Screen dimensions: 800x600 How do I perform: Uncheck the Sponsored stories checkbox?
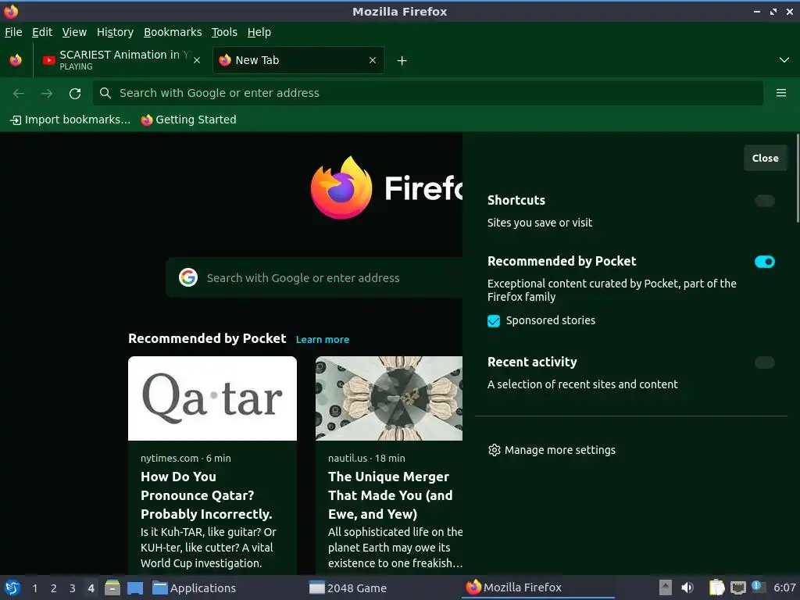tap(494, 321)
